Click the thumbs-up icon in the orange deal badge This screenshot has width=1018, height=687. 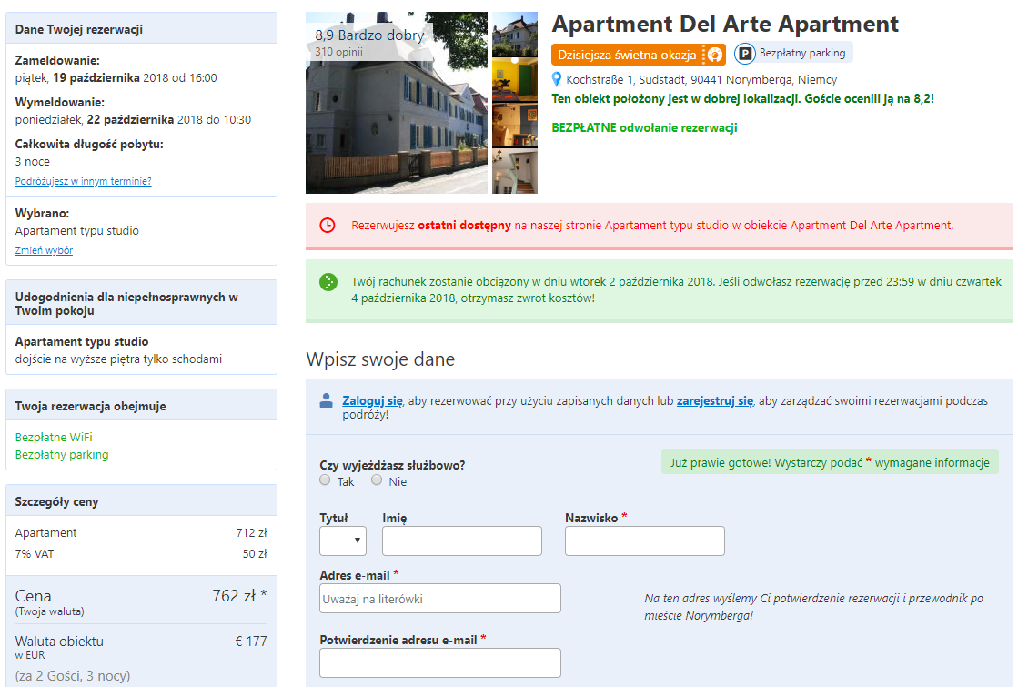(715, 55)
